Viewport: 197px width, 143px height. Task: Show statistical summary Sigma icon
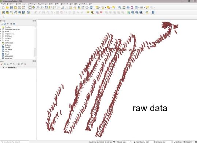tap(132, 8)
